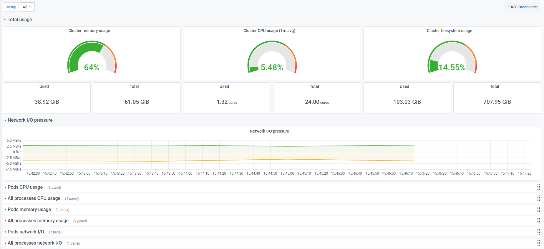Click drag handle of All processes memory usage row

pos(538,221)
